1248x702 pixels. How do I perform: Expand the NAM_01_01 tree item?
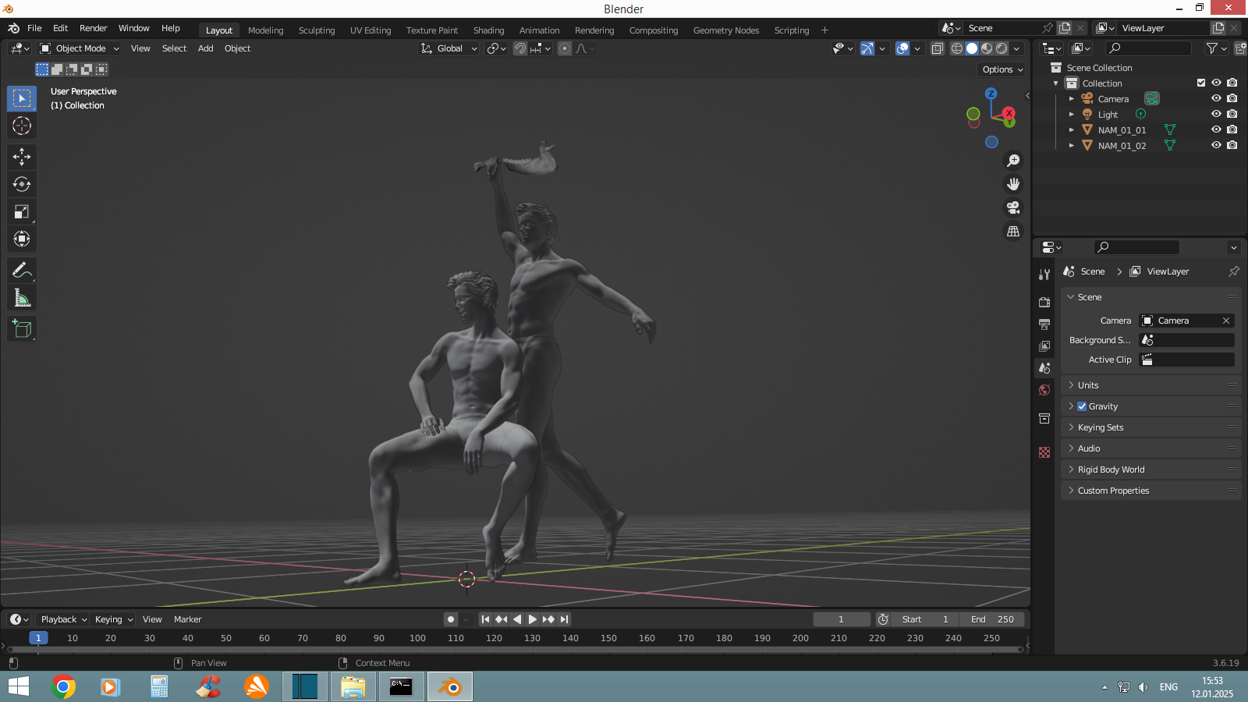point(1072,130)
